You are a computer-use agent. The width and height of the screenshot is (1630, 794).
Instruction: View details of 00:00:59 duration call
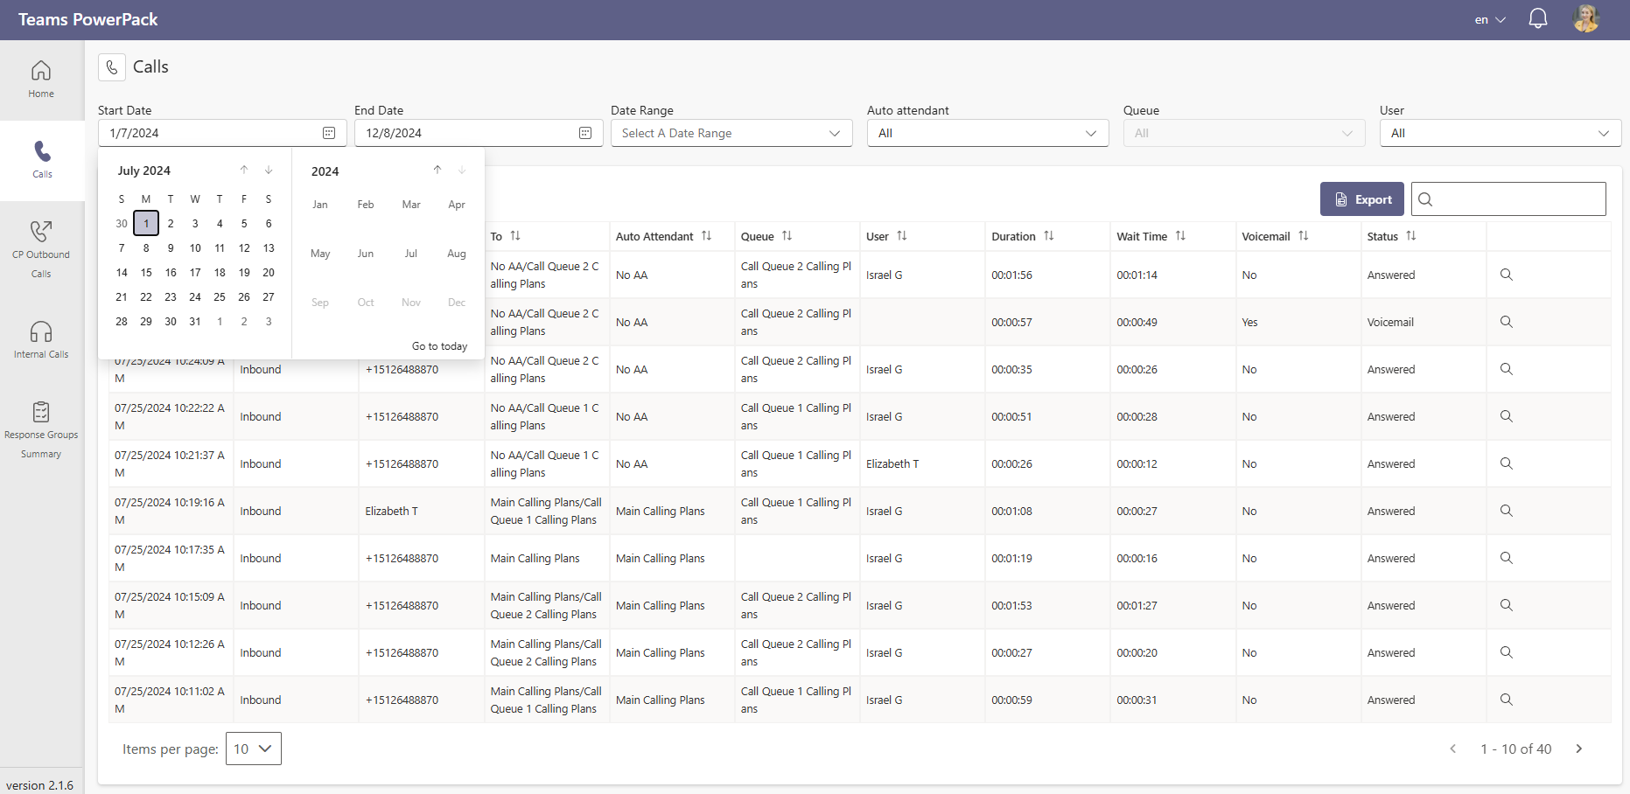click(1506, 700)
